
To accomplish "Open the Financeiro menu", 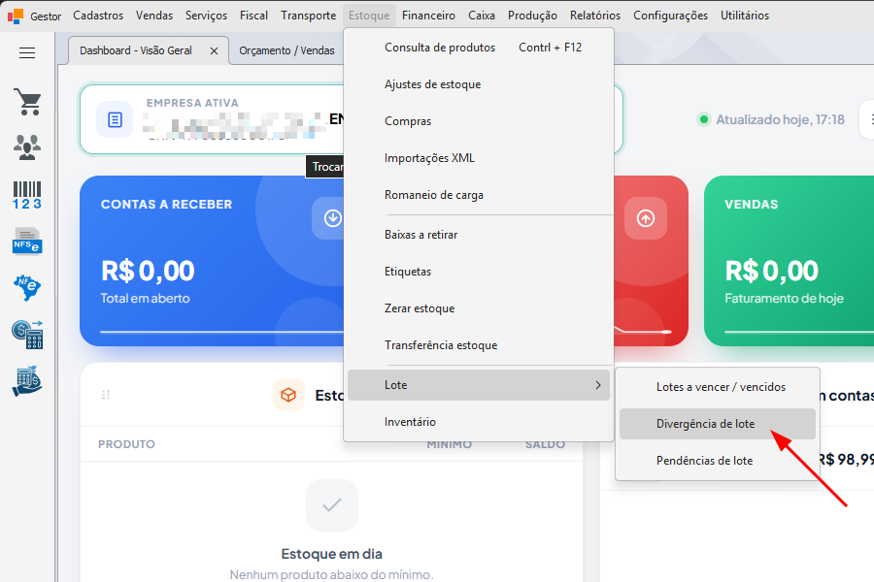I will coord(428,16).
